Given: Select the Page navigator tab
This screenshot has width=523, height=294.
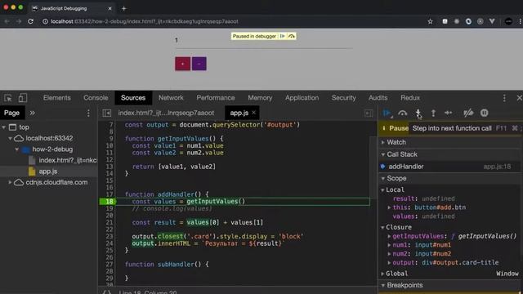Looking at the screenshot, I should point(11,113).
